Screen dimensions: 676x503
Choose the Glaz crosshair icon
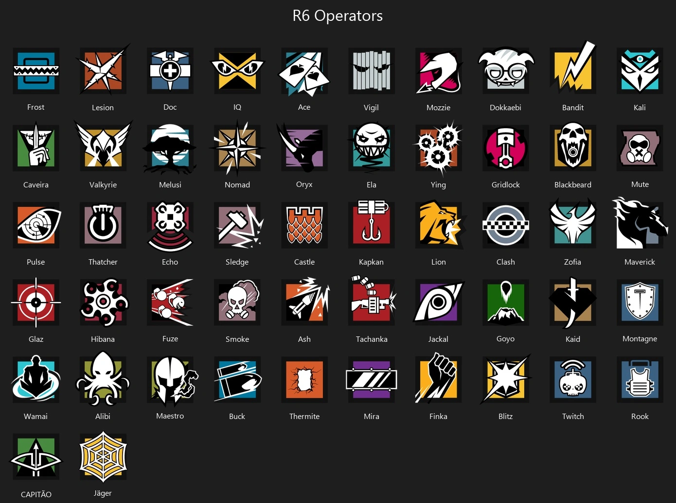pos(36,302)
